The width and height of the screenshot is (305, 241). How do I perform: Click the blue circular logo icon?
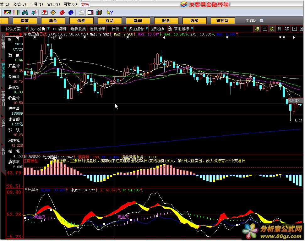click(x=71, y=13)
